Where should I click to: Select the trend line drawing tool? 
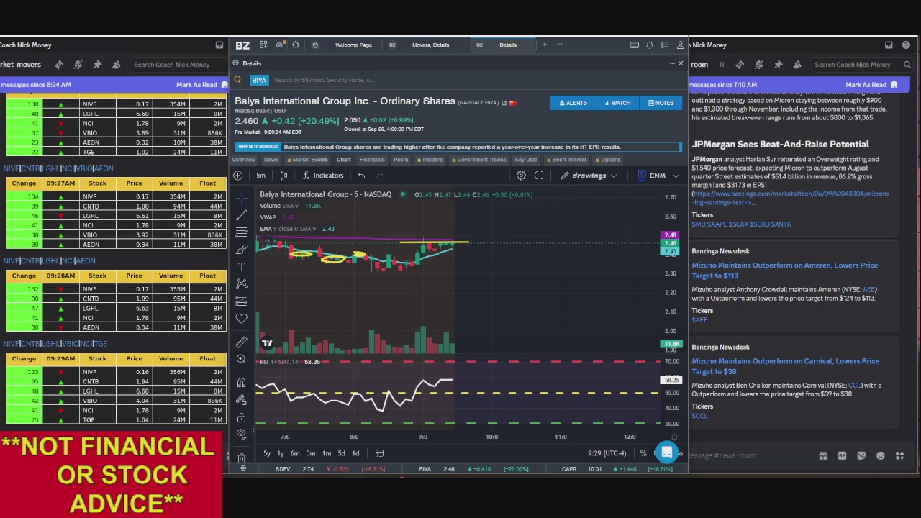(241, 214)
